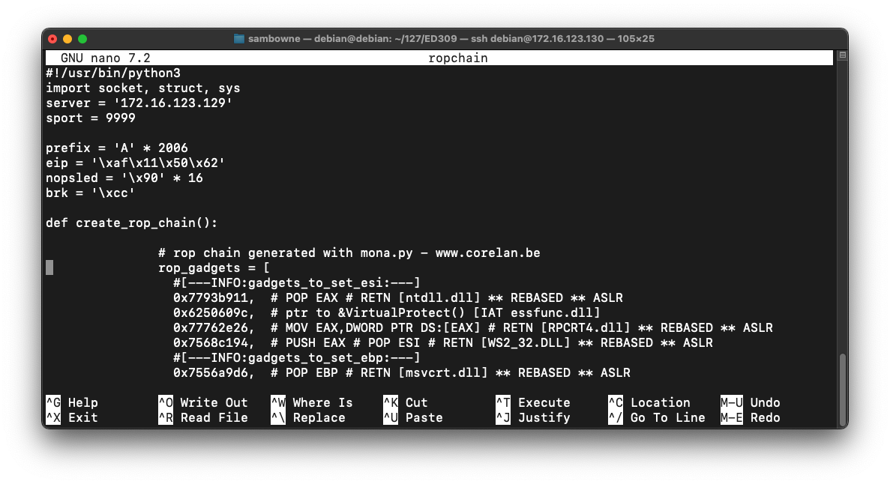Click the green zoom window button
The width and height of the screenshot is (890, 484).
point(82,39)
